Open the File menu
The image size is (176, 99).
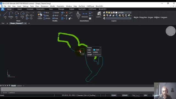coord(5,6)
